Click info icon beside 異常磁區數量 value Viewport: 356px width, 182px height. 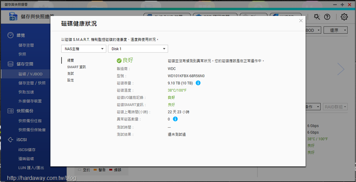click(175, 119)
